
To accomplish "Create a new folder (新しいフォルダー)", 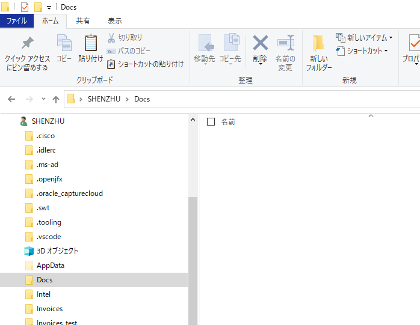I will [319, 53].
